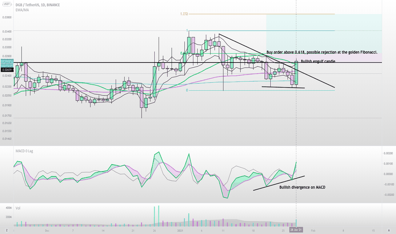Image resolution: width=396 pixels, height=234 pixels.
Task: Select the 'Buy order above 0.618' annotation
Action: pos(322,52)
